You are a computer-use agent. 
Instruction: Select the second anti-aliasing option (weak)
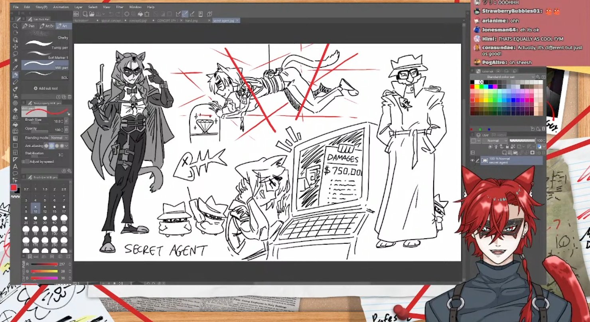point(51,146)
